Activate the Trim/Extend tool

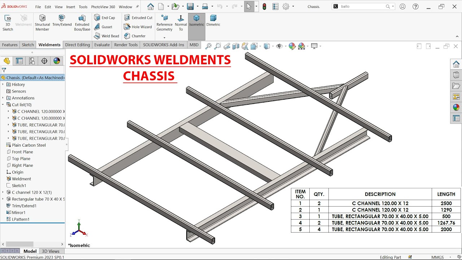(x=62, y=21)
